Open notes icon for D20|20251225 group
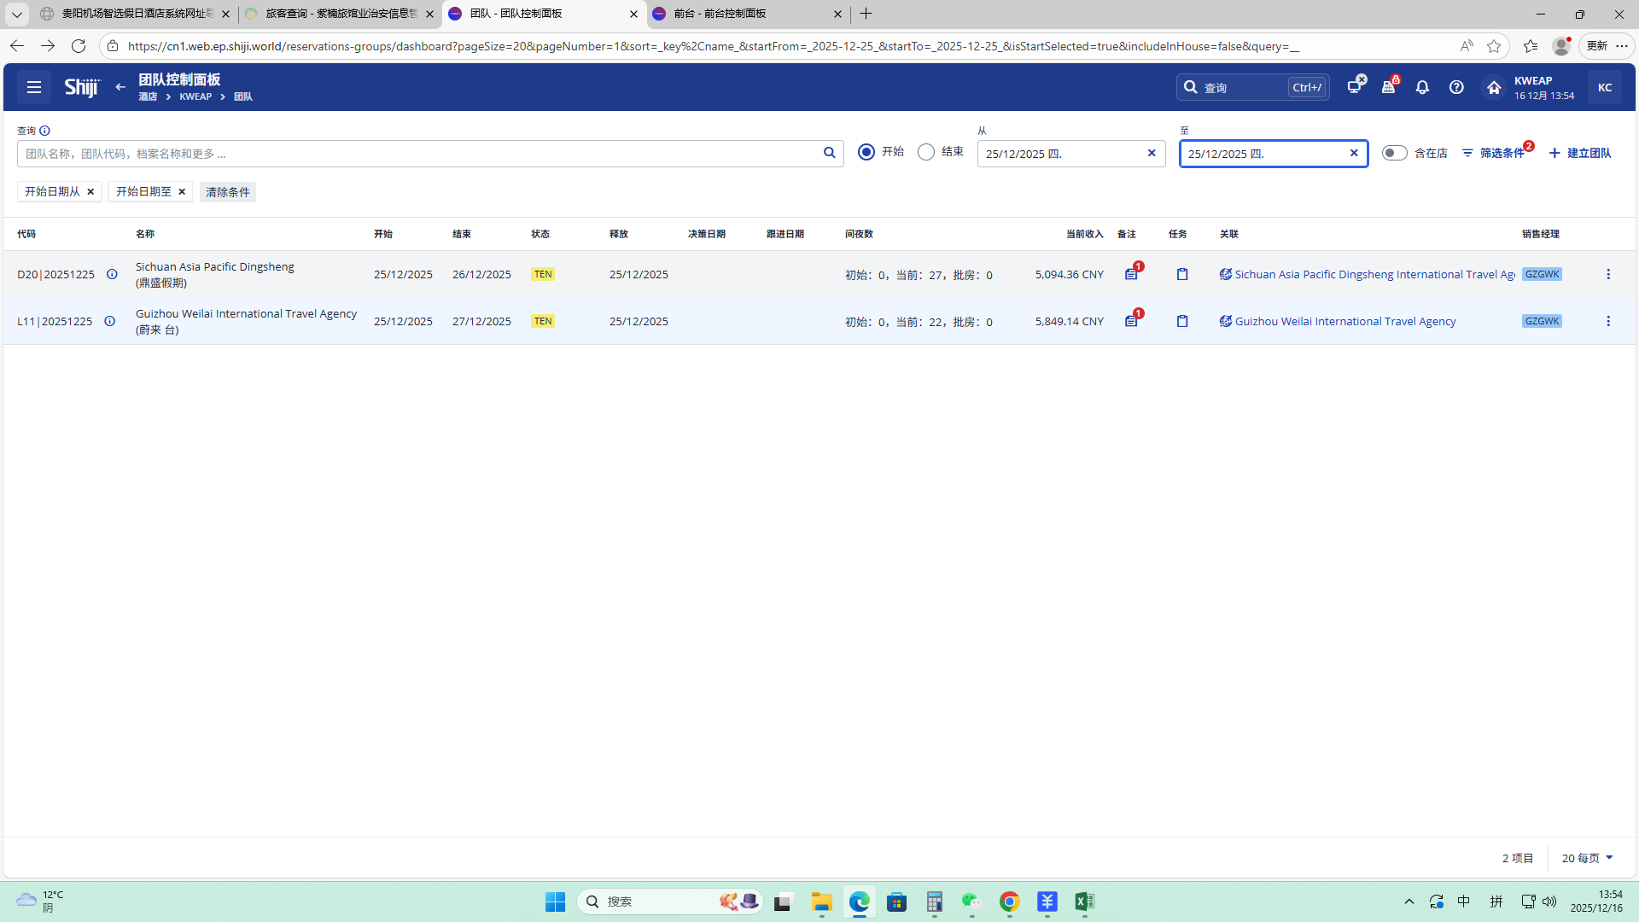 1131,274
